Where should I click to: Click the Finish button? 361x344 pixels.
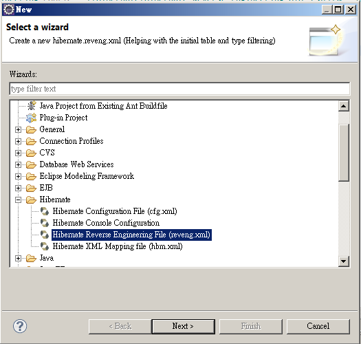(251, 326)
